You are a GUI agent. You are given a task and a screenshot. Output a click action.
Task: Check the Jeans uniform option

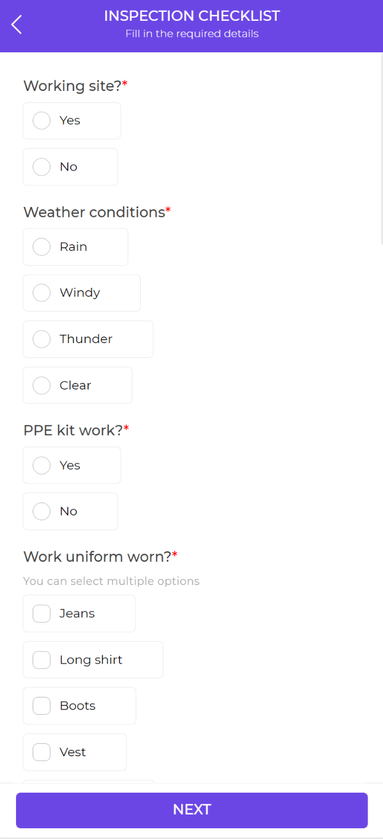tap(42, 614)
